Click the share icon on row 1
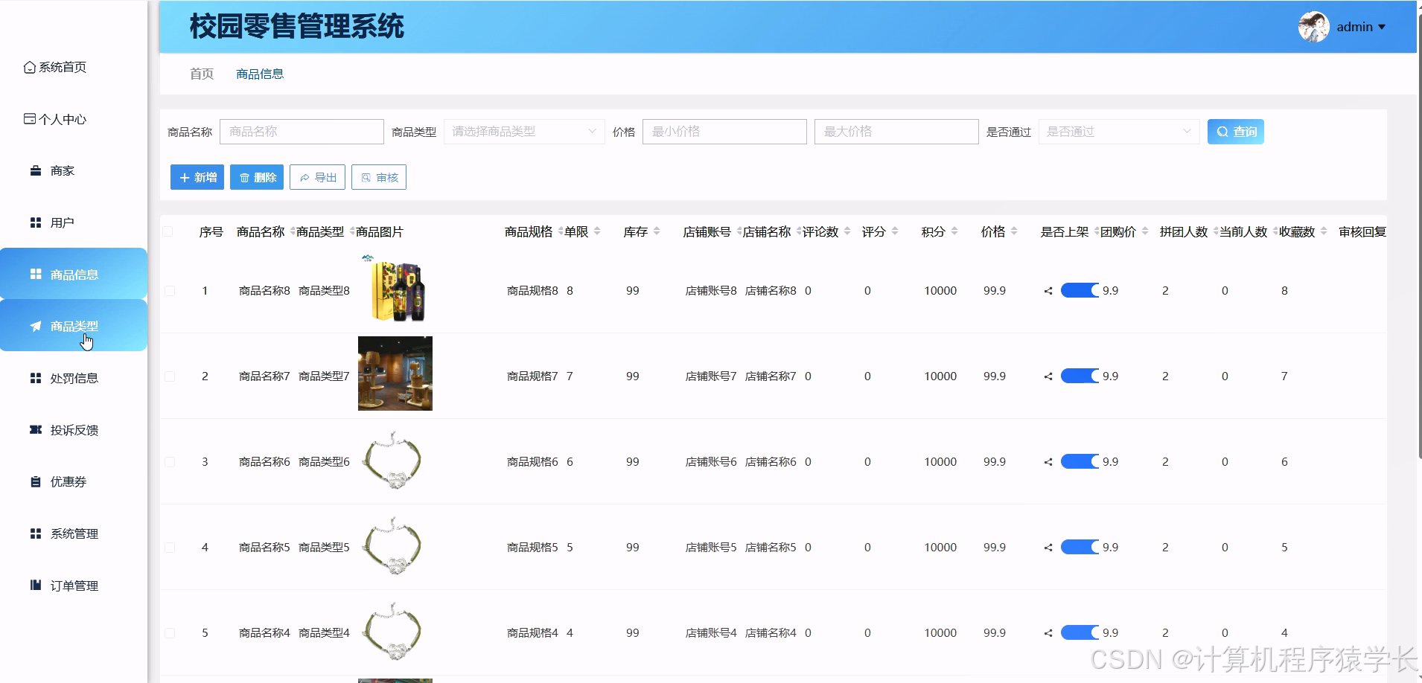The height and width of the screenshot is (683, 1422). [1048, 291]
